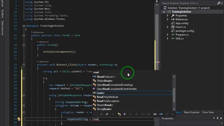Click the lightbulb quick actions icon on line 39

[x=19, y=119]
